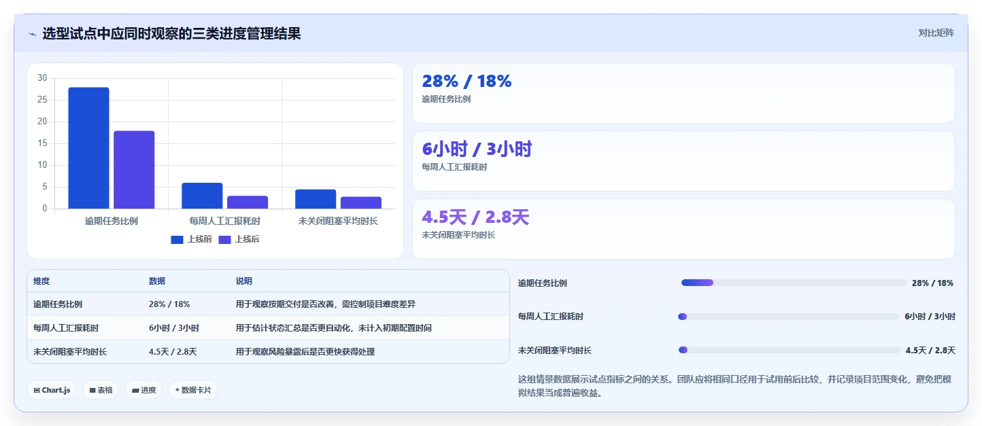Viewport: 982px width, 426px height.
Task: Click the 28% / 18% table cell
Action: (169, 304)
